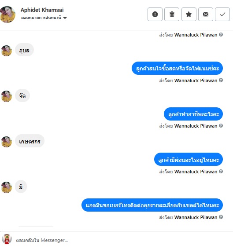233x249 pixels.
Task: Open sender avatar next to จัด message
Action: pos(7,96)
